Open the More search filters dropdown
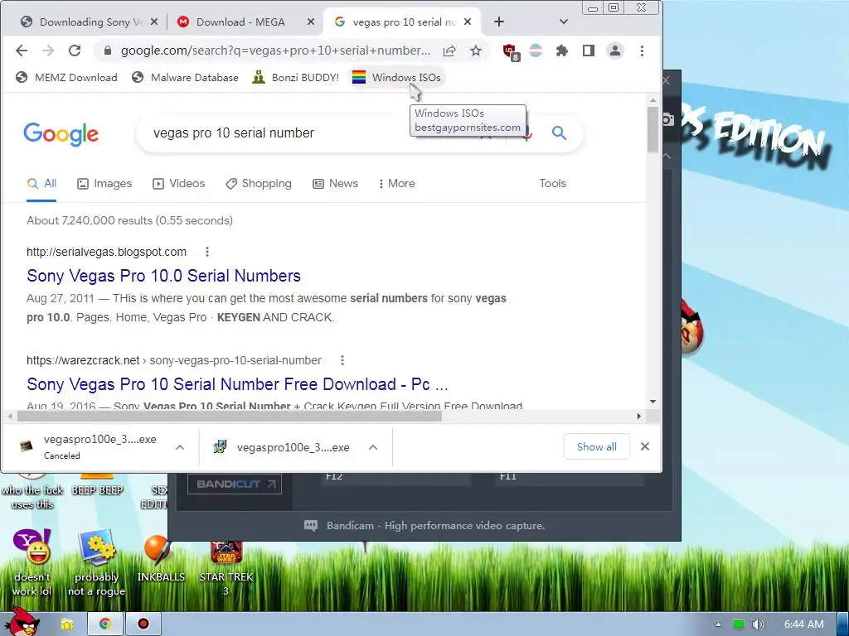The height and width of the screenshot is (636, 849). [397, 183]
